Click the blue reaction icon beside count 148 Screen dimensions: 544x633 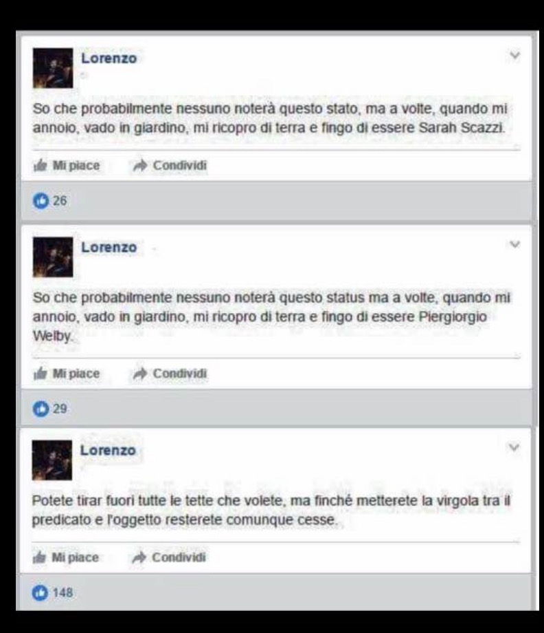click(x=40, y=592)
